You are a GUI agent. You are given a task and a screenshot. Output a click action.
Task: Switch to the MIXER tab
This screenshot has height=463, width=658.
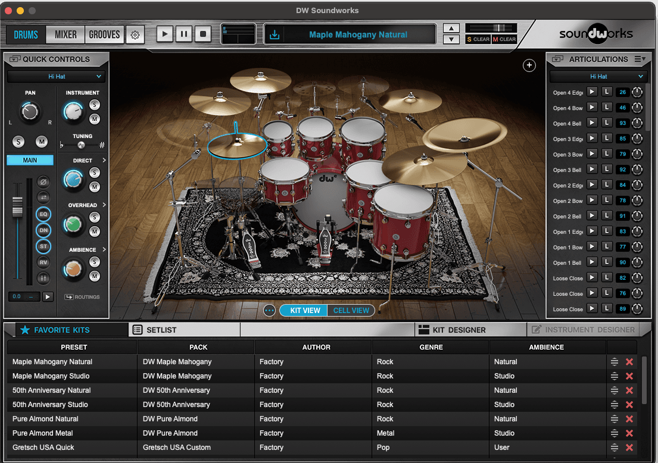pos(64,35)
